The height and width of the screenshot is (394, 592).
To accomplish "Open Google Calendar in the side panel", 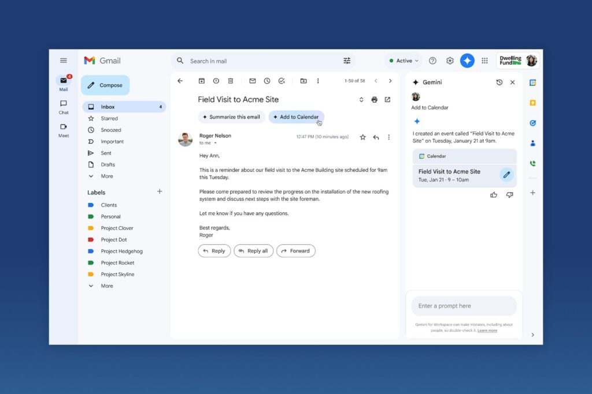I will [532, 82].
